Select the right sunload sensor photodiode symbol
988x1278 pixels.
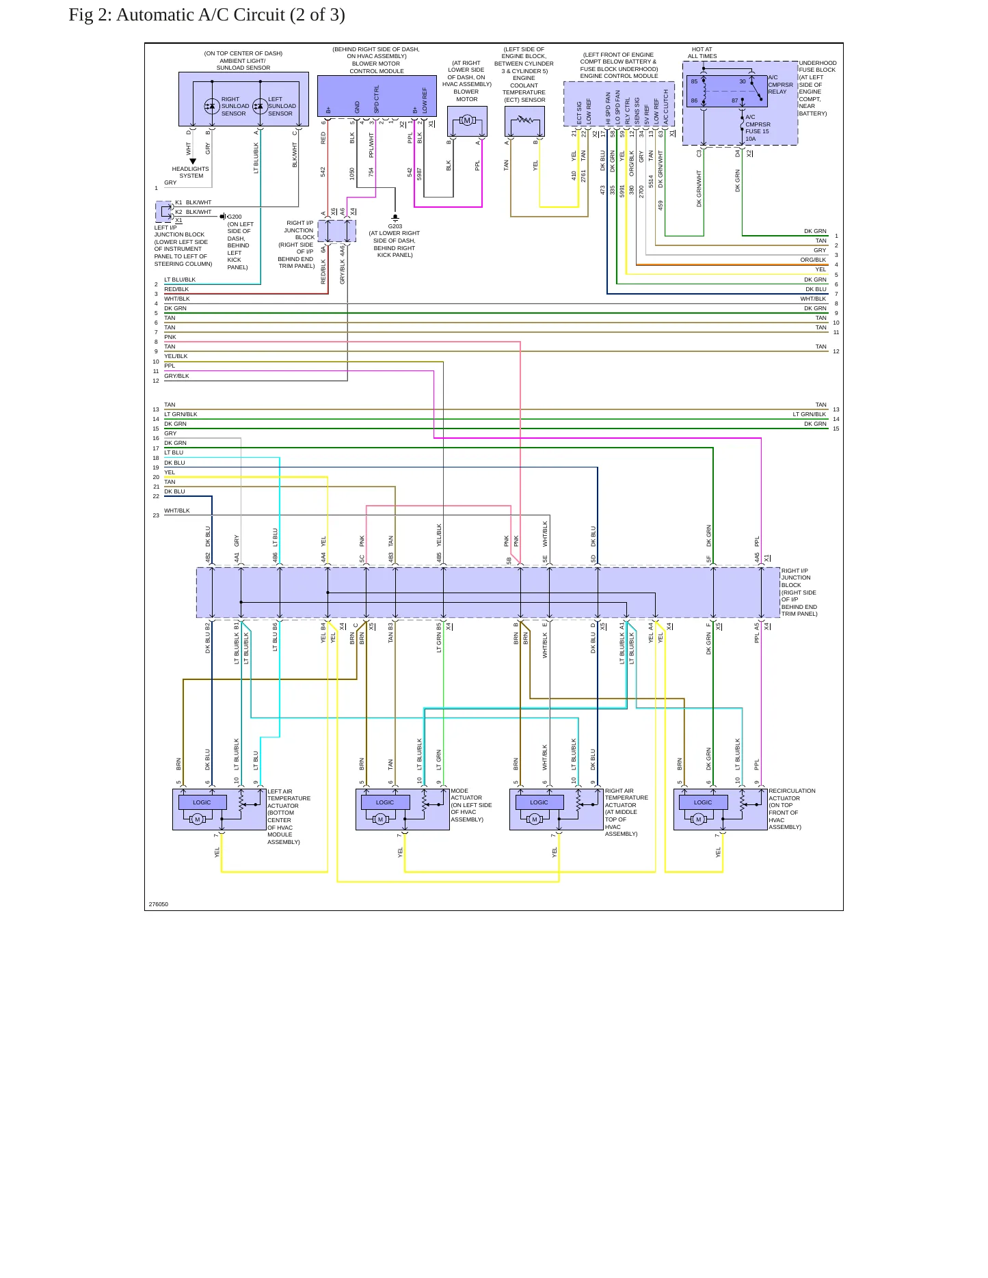click(212, 106)
